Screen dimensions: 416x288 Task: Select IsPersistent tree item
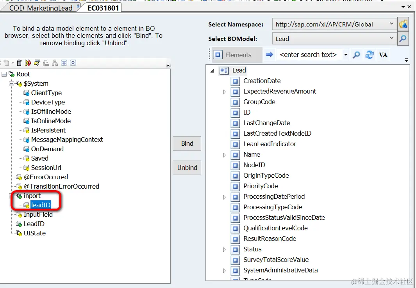click(x=48, y=130)
